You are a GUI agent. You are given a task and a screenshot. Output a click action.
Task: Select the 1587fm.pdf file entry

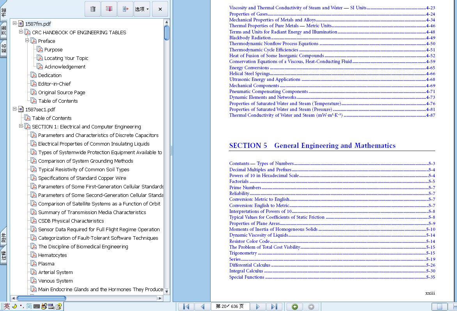(x=38, y=24)
